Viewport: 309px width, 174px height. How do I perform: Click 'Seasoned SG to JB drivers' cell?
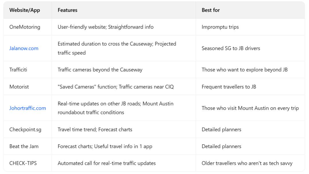click(231, 48)
